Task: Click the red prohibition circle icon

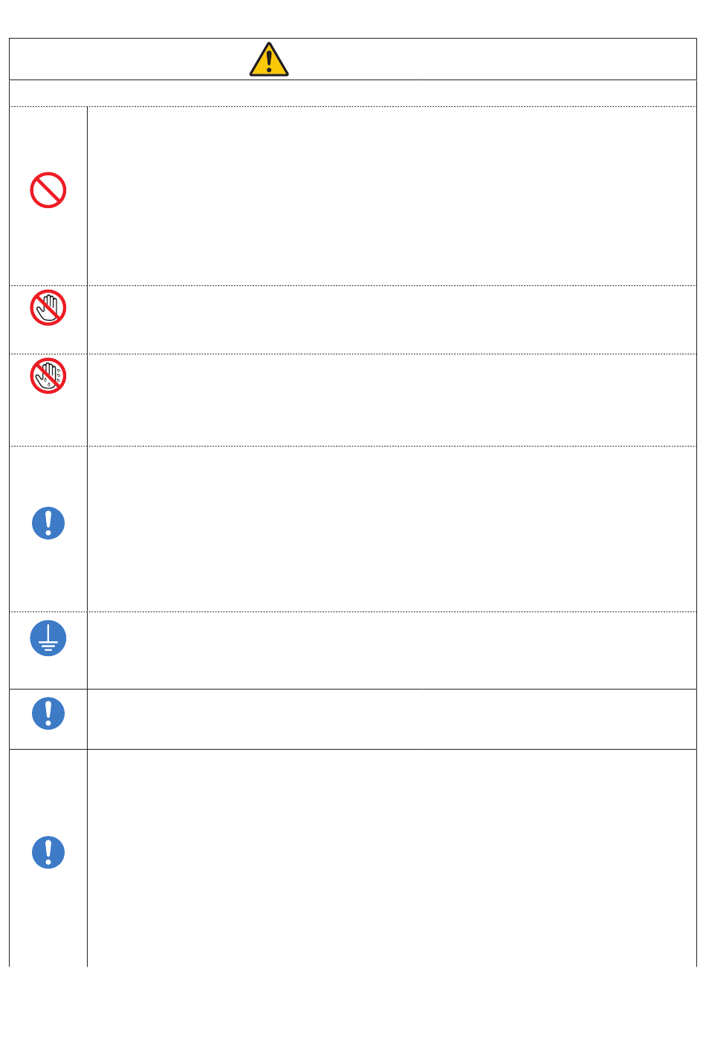Action: tap(48, 190)
